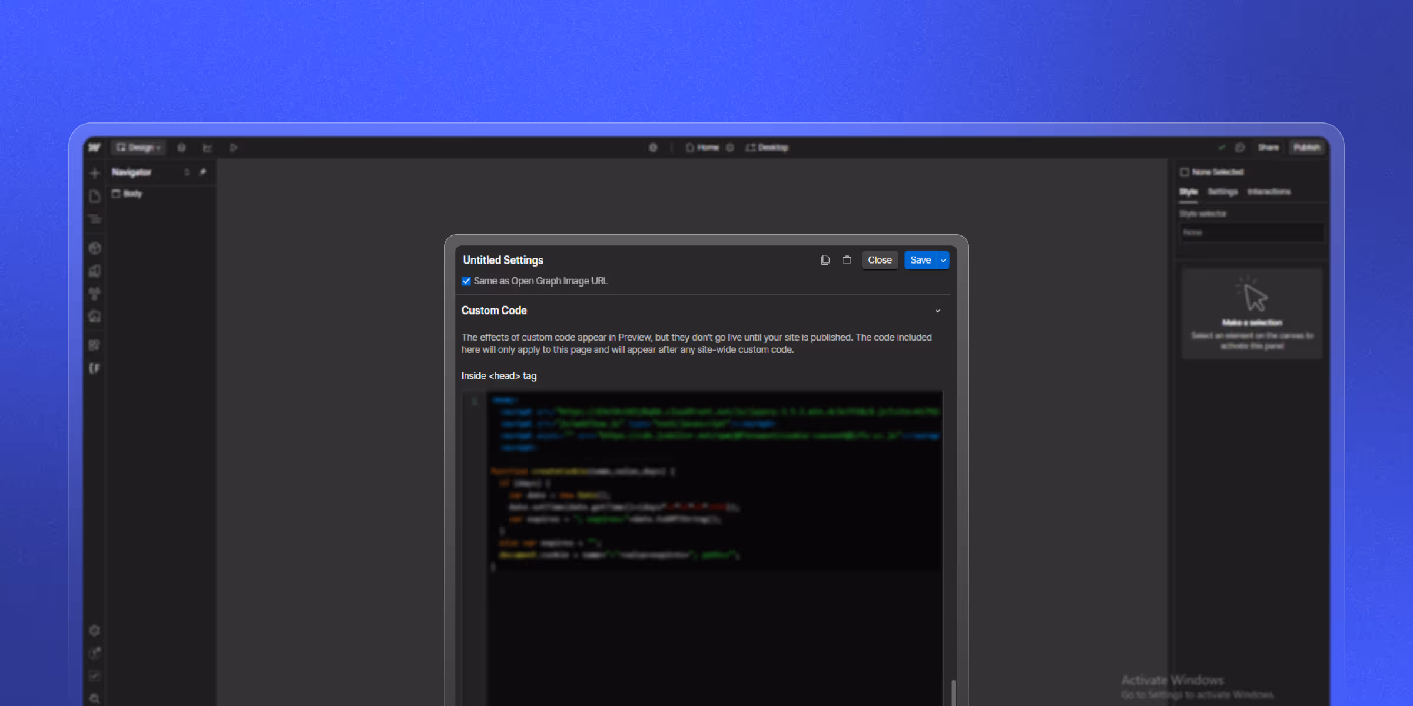Click the Style selector input field
Image resolution: width=1413 pixels, height=706 pixels.
pyautogui.click(x=1252, y=232)
